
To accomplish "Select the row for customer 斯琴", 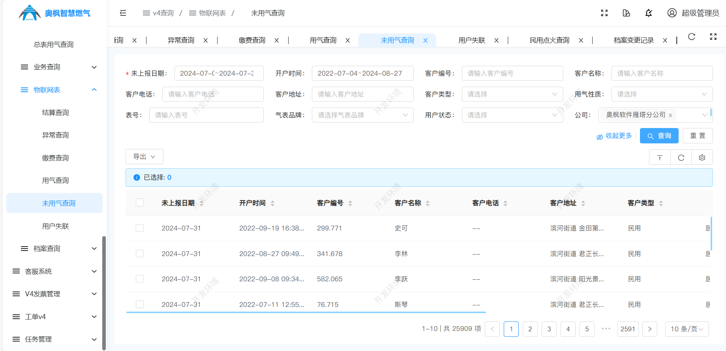I will (140, 304).
